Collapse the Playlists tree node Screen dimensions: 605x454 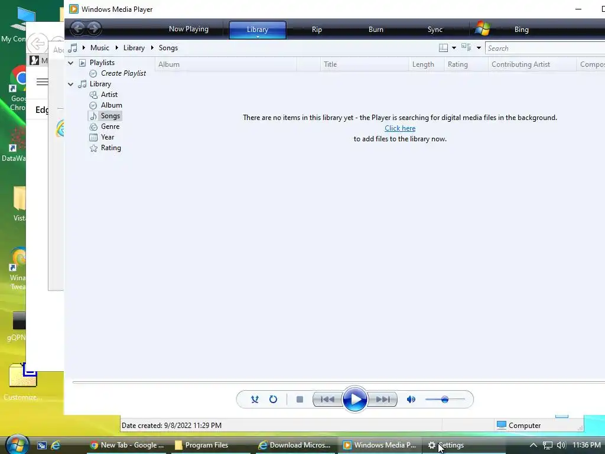click(x=71, y=63)
